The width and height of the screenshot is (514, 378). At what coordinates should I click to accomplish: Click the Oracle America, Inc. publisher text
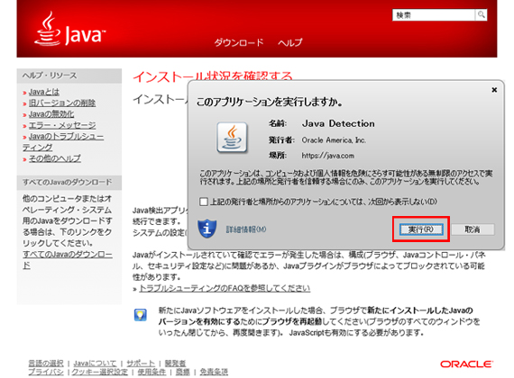334,140
